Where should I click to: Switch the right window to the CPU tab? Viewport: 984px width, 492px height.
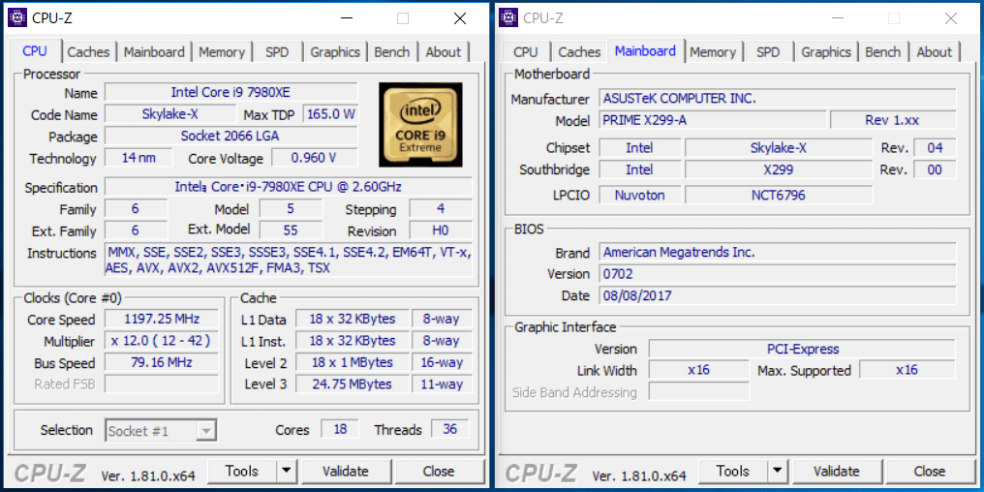[526, 52]
